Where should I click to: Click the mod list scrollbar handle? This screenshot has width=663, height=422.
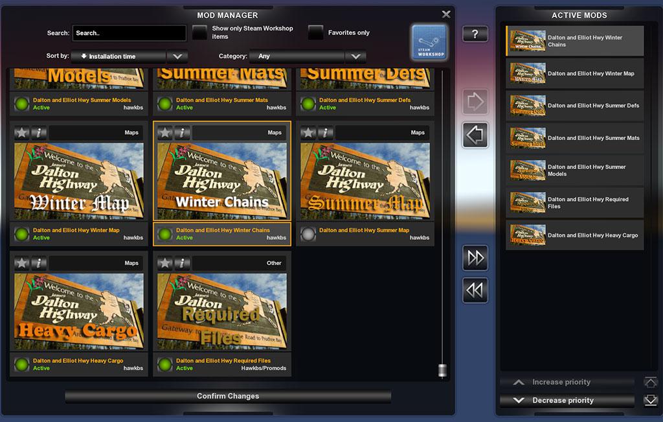[x=443, y=371]
